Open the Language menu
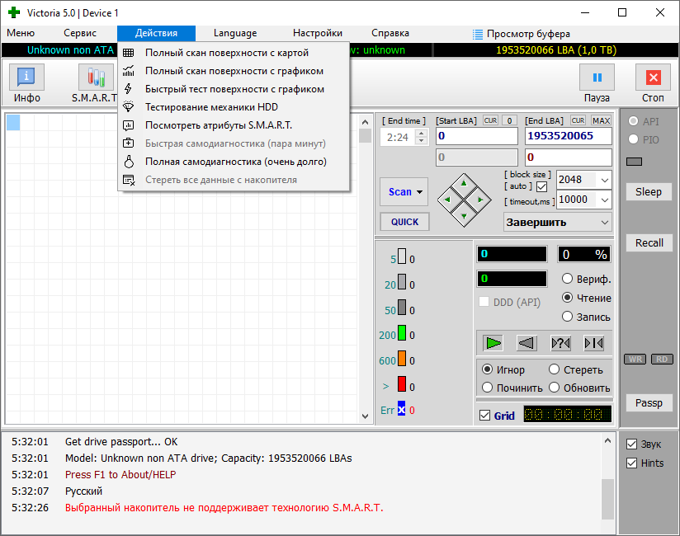The height and width of the screenshot is (536, 680). [x=235, y=33]
